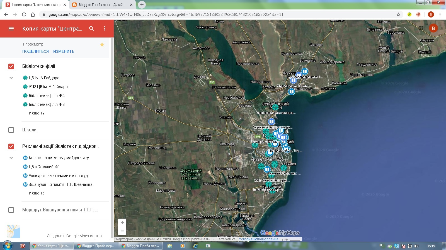Enable the Школи layer checkbox
This screenshot has width=446, height=250.
[x=11, y=130]
